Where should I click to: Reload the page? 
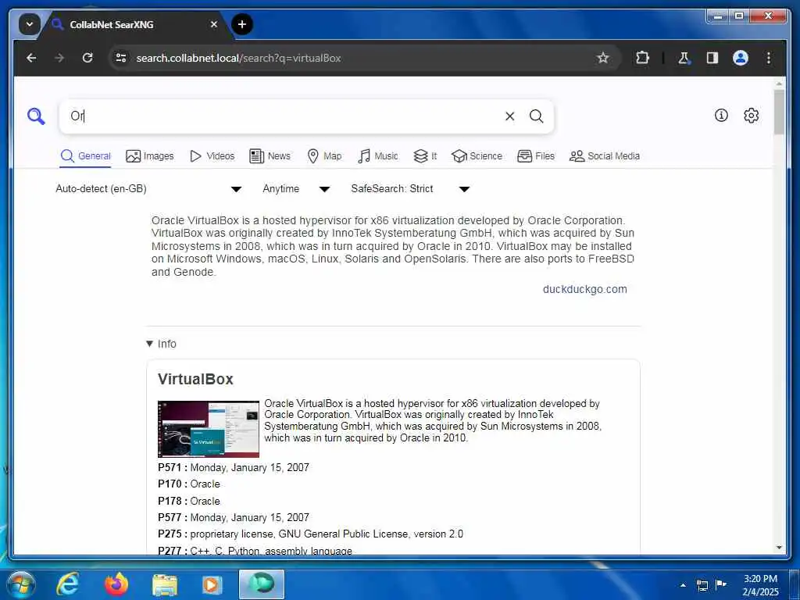[87, 58]
